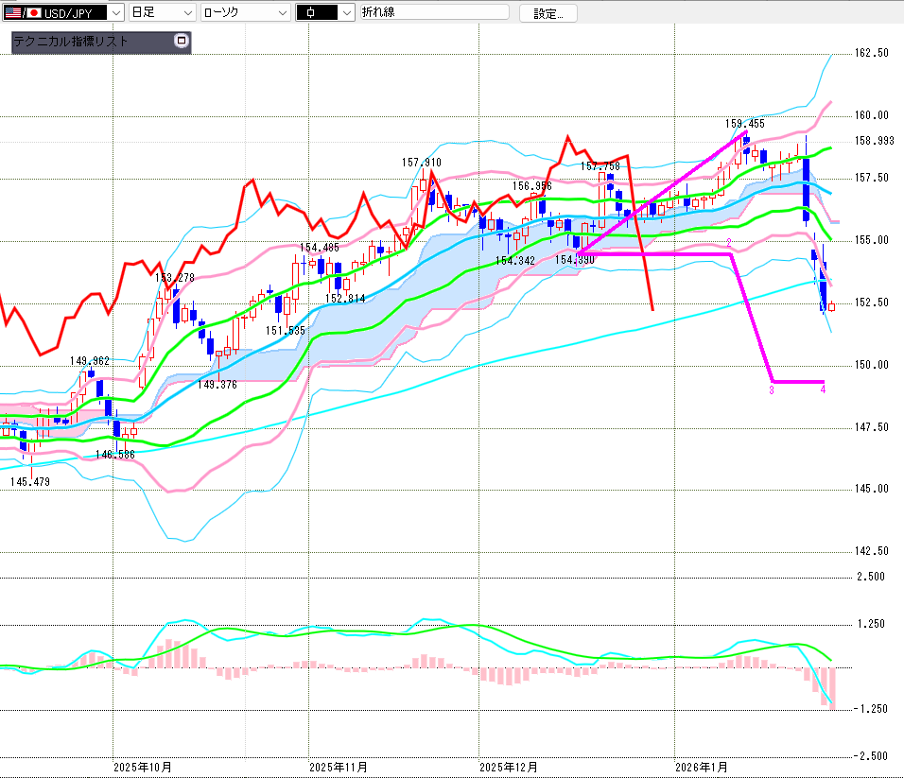Click the 149.376 swing low label

click(217, 384)
